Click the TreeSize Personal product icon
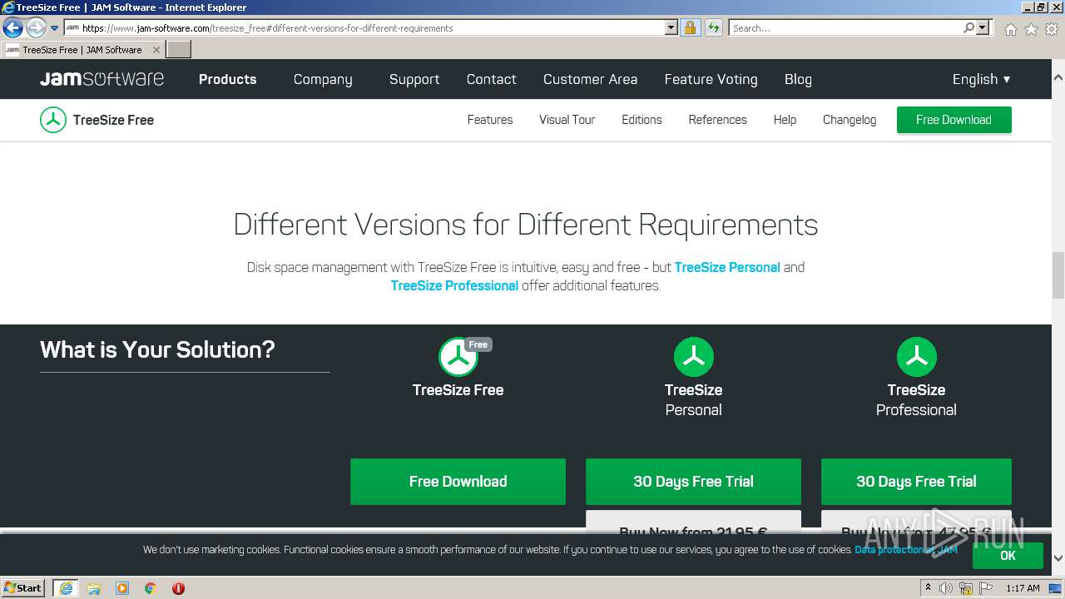This screenshot has width=1065, height=599. (x=693, y=357)
